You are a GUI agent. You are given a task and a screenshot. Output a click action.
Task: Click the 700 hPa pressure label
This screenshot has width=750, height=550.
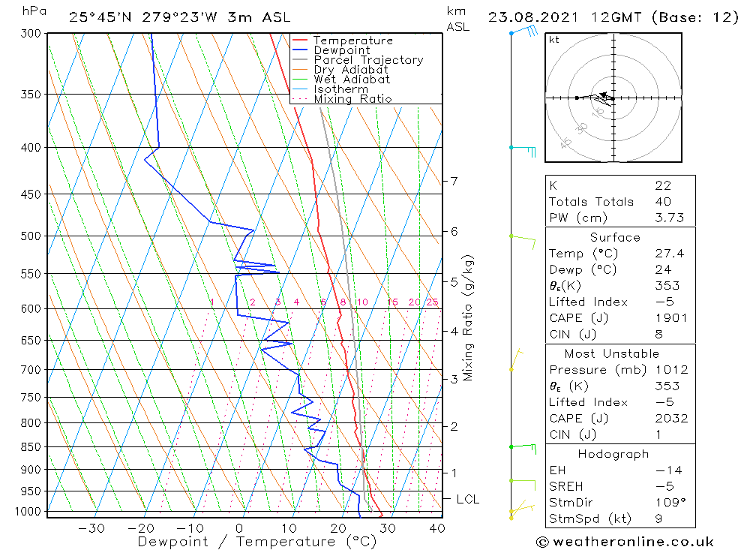coord(31,370)
